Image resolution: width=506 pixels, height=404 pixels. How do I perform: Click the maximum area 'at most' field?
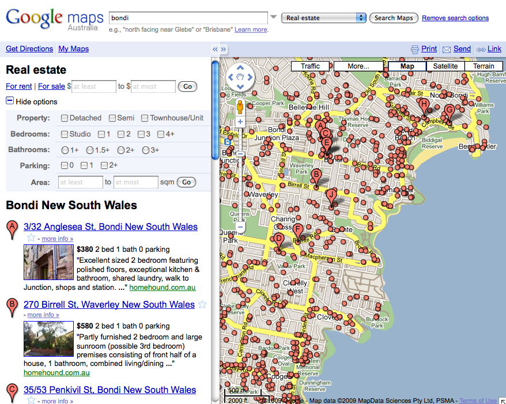136,182
